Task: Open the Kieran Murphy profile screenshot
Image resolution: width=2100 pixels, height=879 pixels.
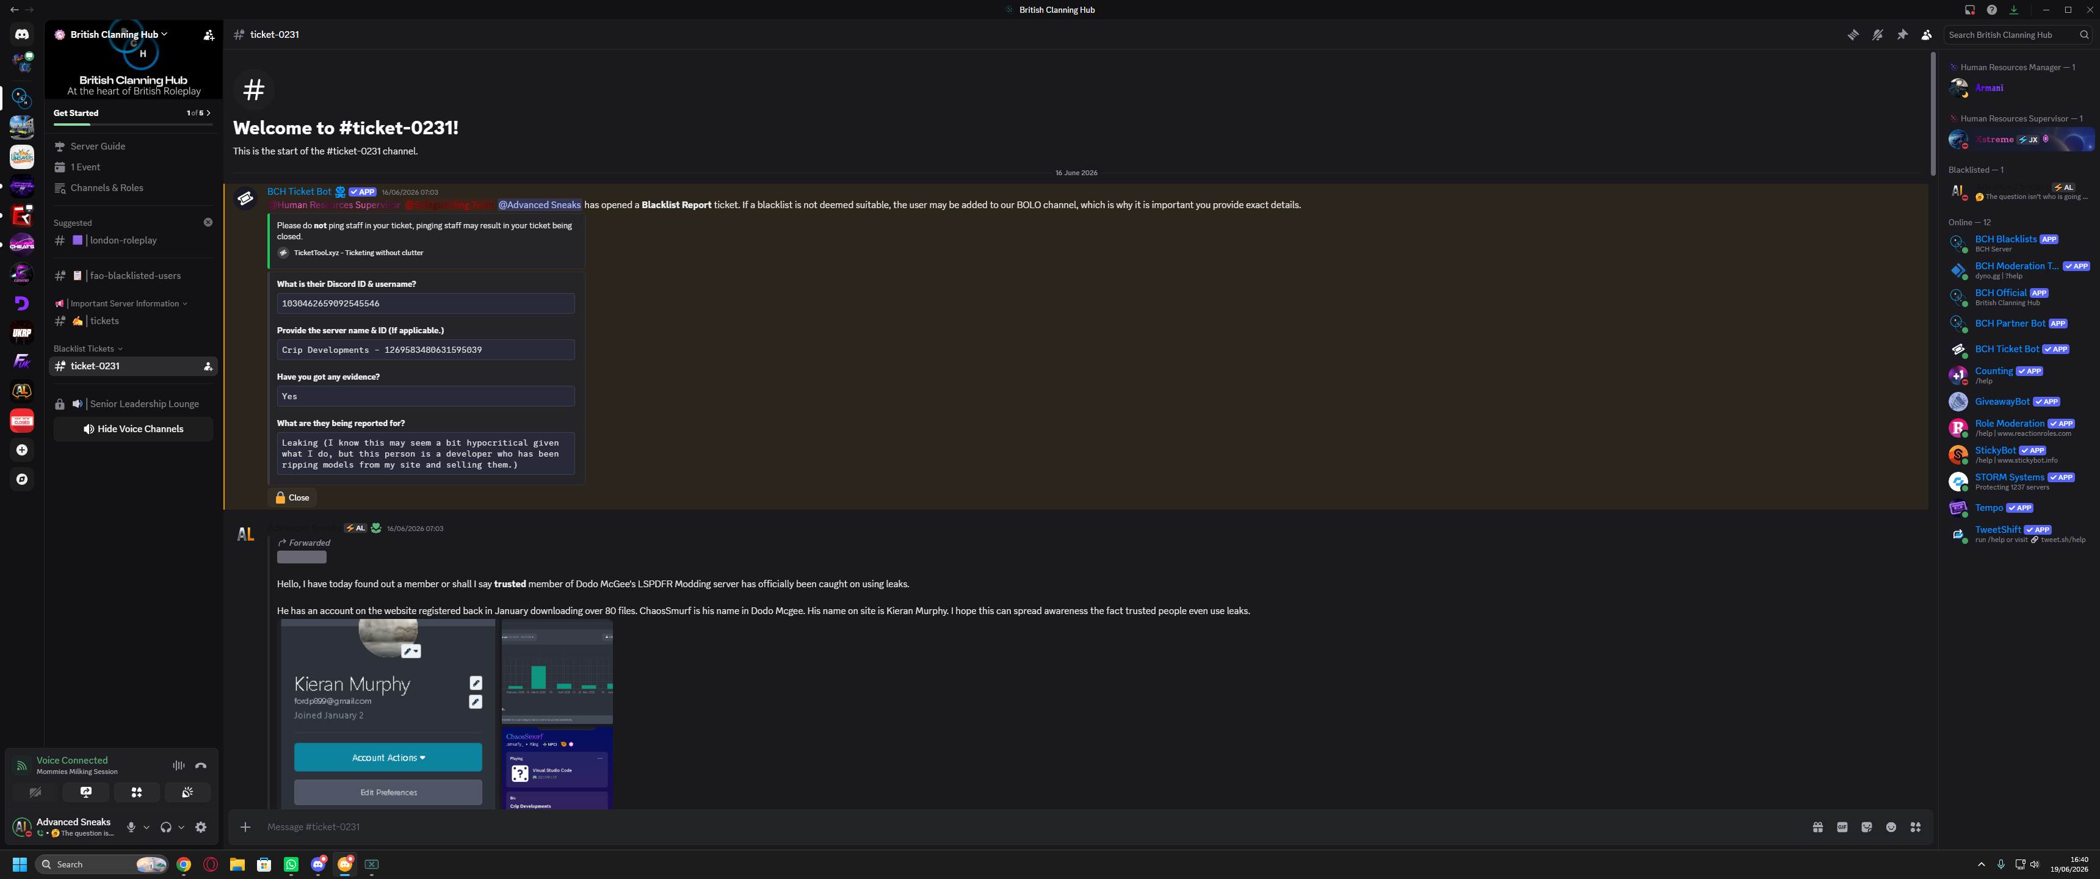Action: 388,714
